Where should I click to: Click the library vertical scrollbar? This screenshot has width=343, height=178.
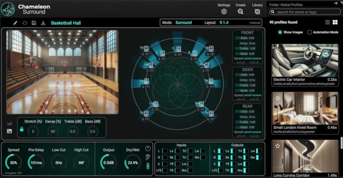pos(342,143)
